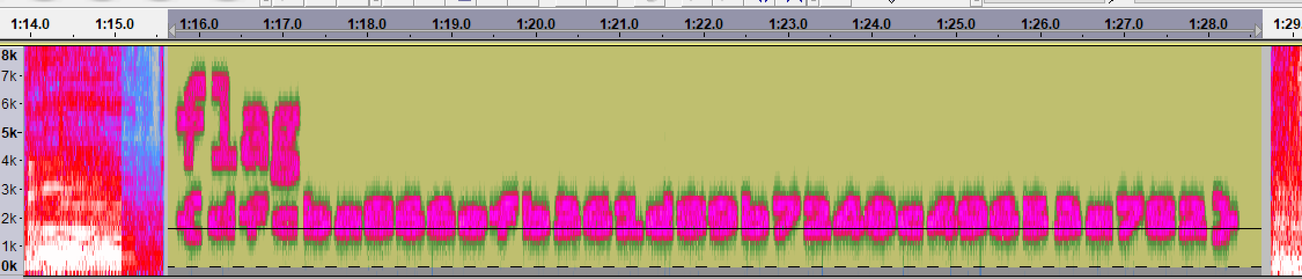The image size is (1302, 279).
Task: Click the 1:26.0 mark on the timeline ruler
Action: (1040, 24)
